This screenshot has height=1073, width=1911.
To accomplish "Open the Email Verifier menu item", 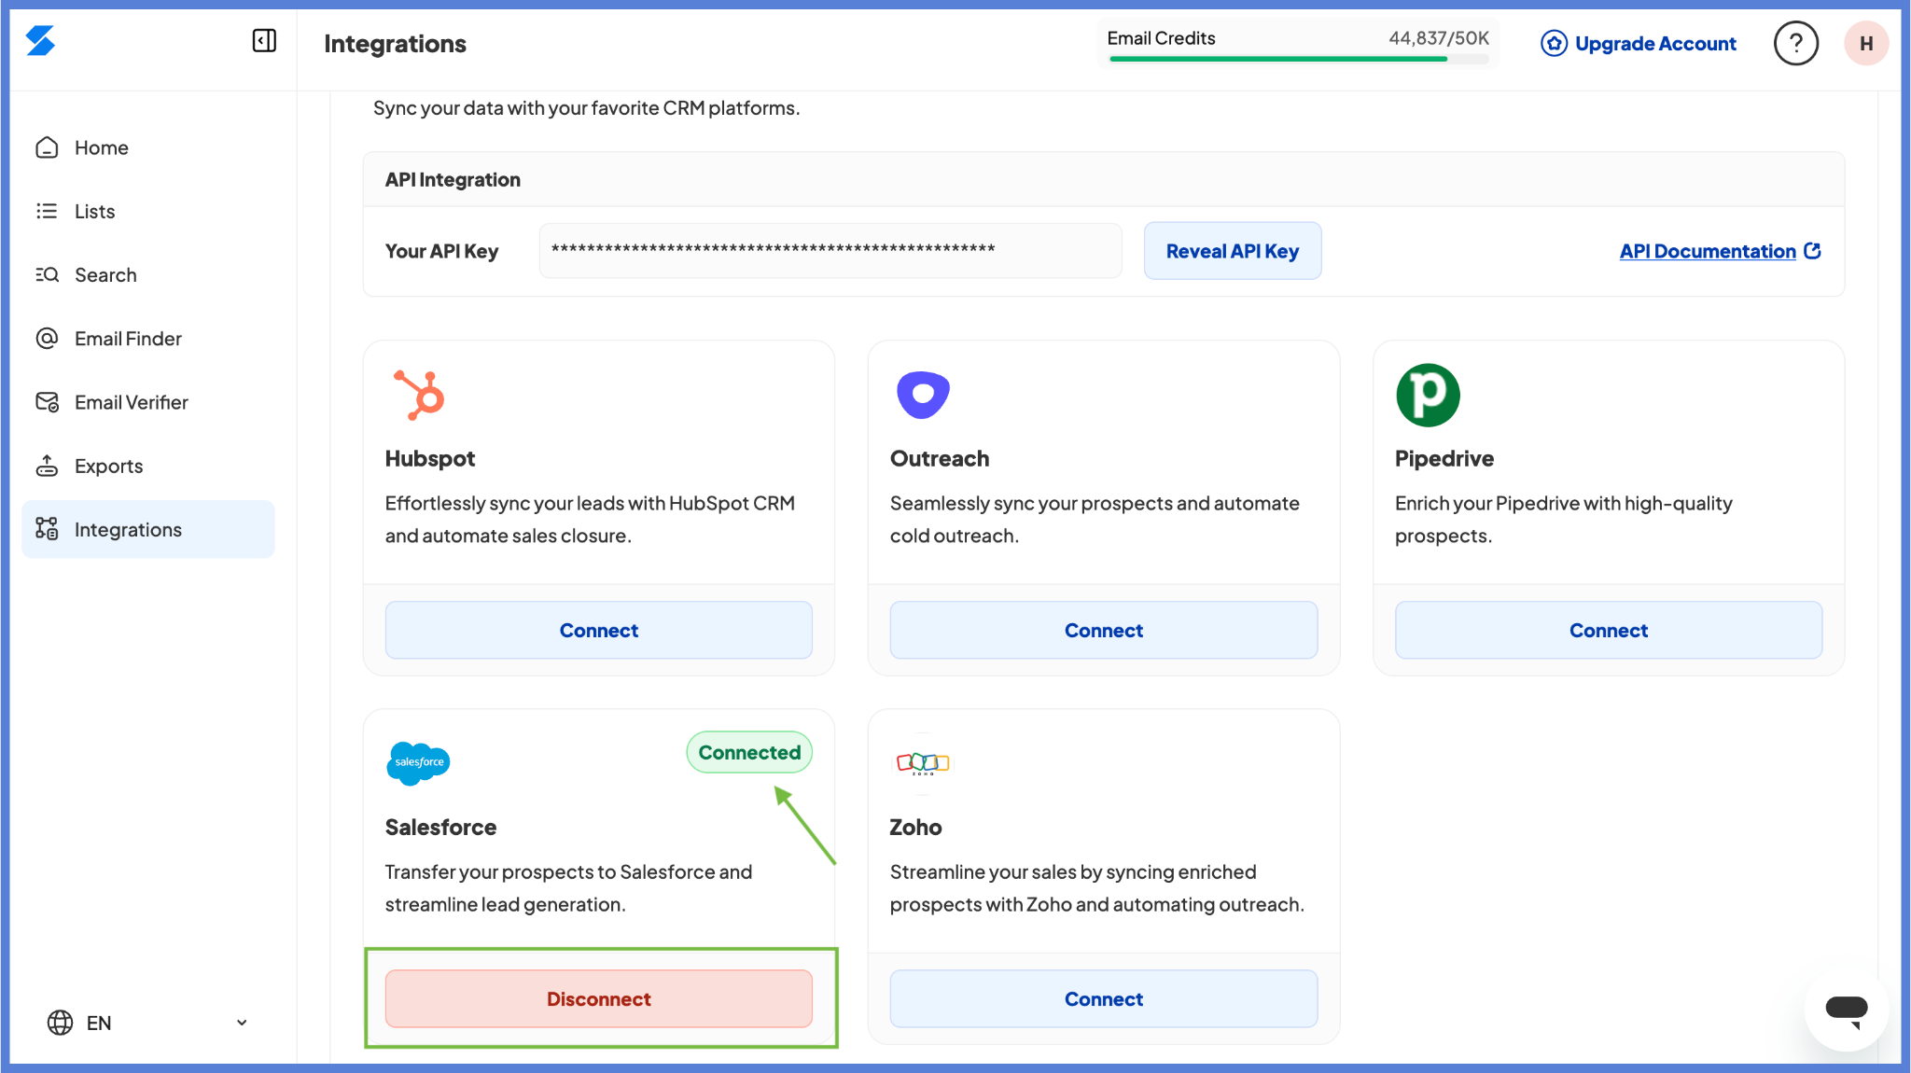I will (147, 402).
